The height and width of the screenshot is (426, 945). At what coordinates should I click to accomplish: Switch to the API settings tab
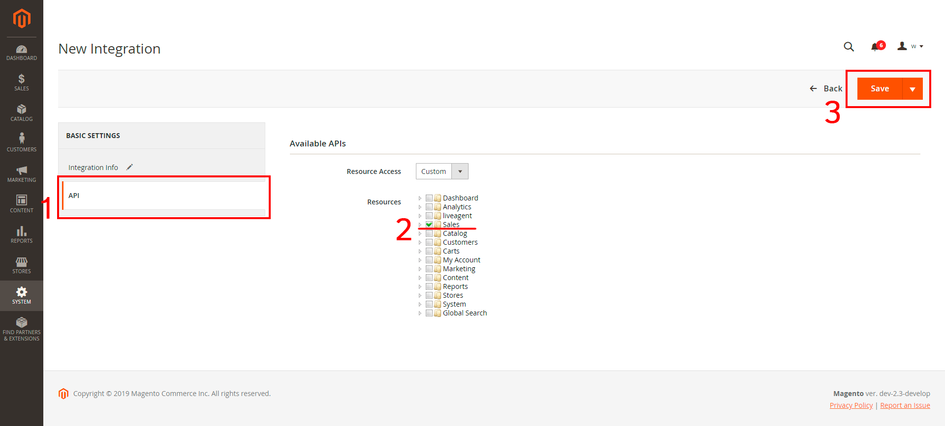point(74,196)
